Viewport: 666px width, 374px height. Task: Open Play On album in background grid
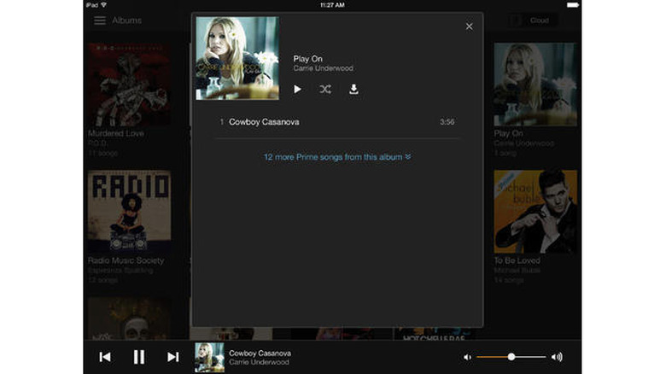(535, 85)
